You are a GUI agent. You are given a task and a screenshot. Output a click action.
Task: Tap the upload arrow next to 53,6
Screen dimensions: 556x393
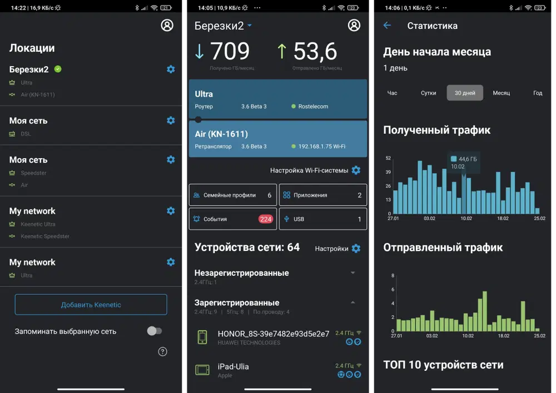(x=282, y=51)
